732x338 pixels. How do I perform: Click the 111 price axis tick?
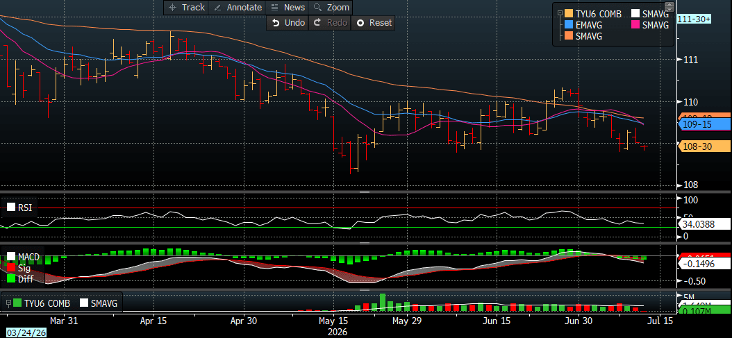(690, 60)
